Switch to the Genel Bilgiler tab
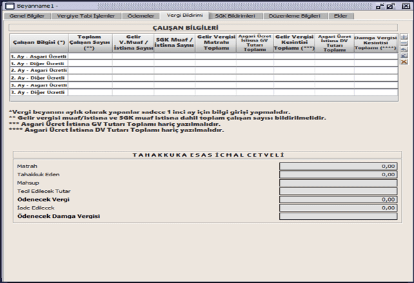This screenshot has width=414, height=283. (x=26, y=15)
